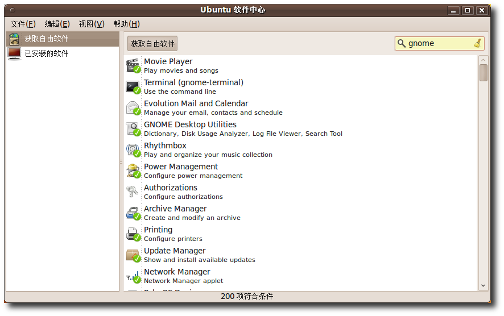Image resolution: width=504 pixels, height=316 pixels.
Task: Focus the search field containing gnome
Action: click(x=439, y=43)
